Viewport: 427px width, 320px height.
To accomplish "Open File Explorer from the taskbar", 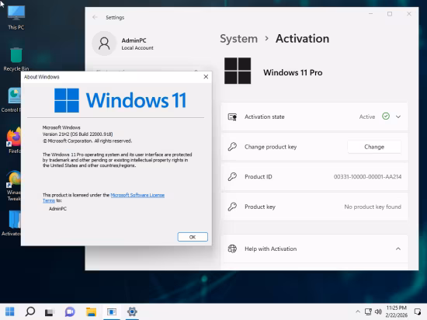I will (91, 311).
